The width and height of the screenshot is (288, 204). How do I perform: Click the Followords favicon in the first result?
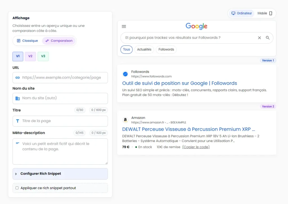pyautogui.click(x=125, y=74)
